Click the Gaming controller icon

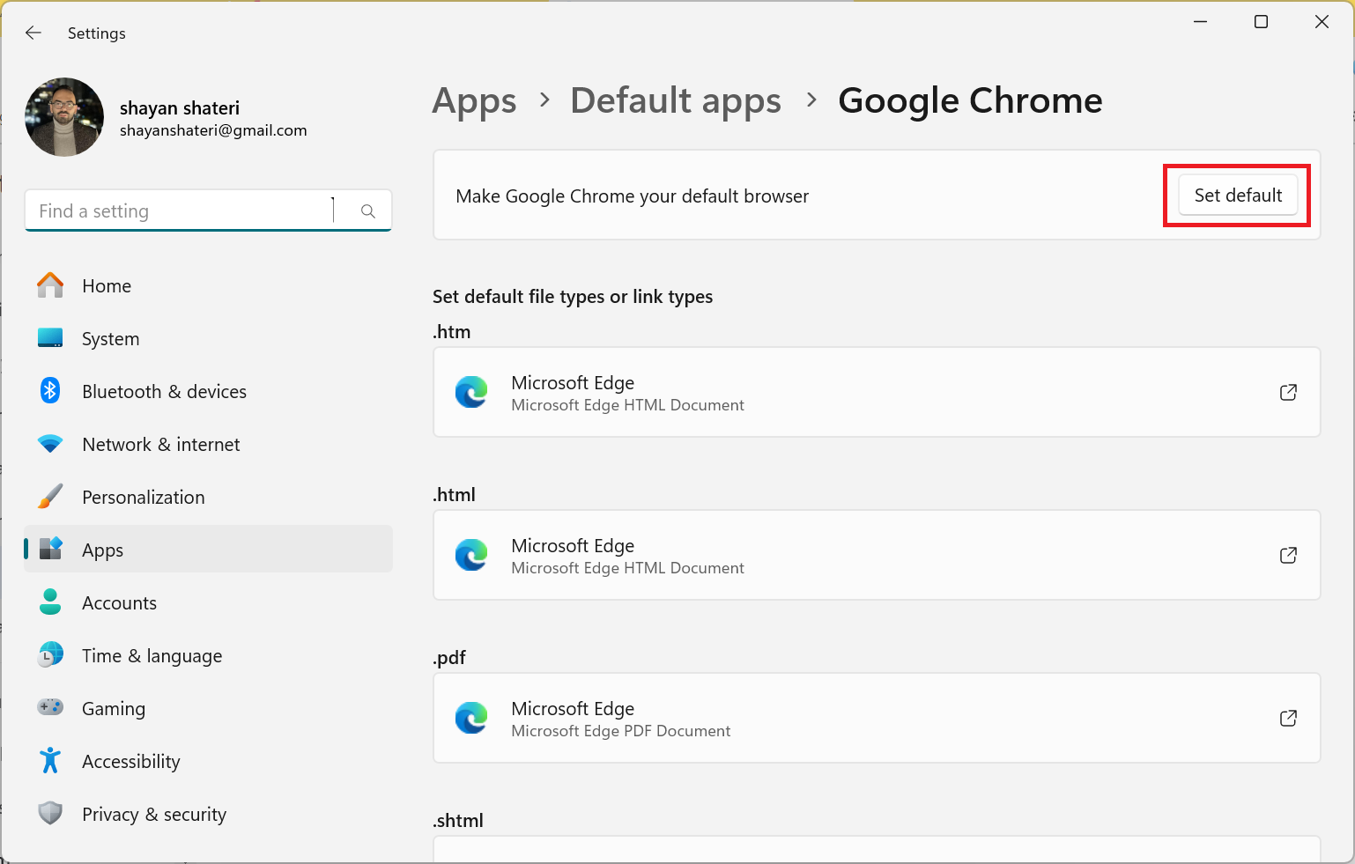tap(50, 707)
